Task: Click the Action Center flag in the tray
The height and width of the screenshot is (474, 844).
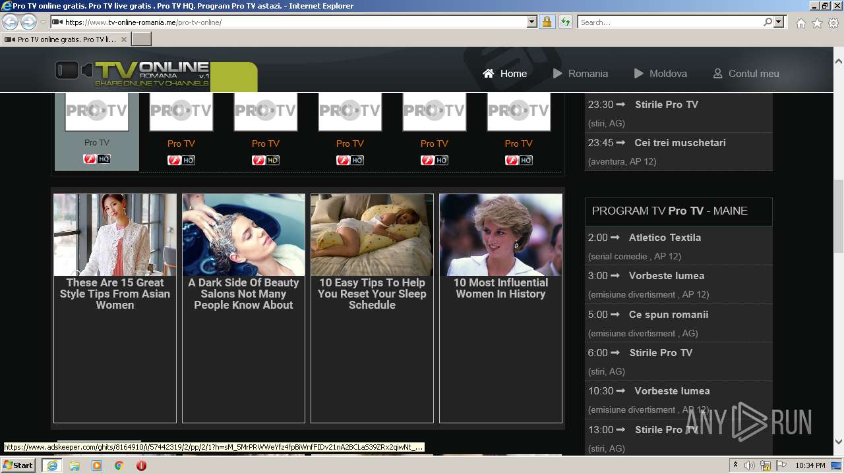Action: [781, 465]
